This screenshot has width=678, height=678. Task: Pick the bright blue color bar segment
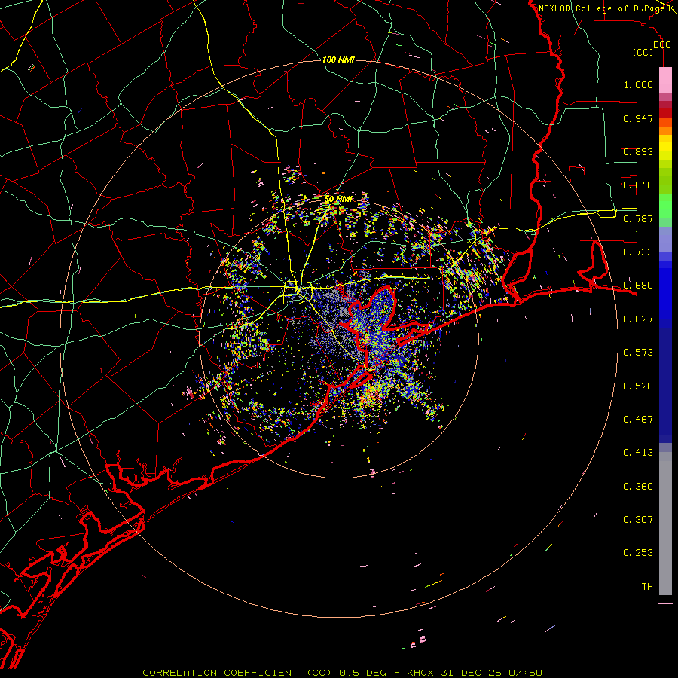pos(665,294)
